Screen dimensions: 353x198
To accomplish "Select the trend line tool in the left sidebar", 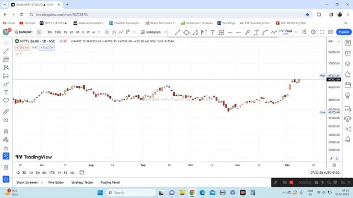I will (x=6, y=51).
